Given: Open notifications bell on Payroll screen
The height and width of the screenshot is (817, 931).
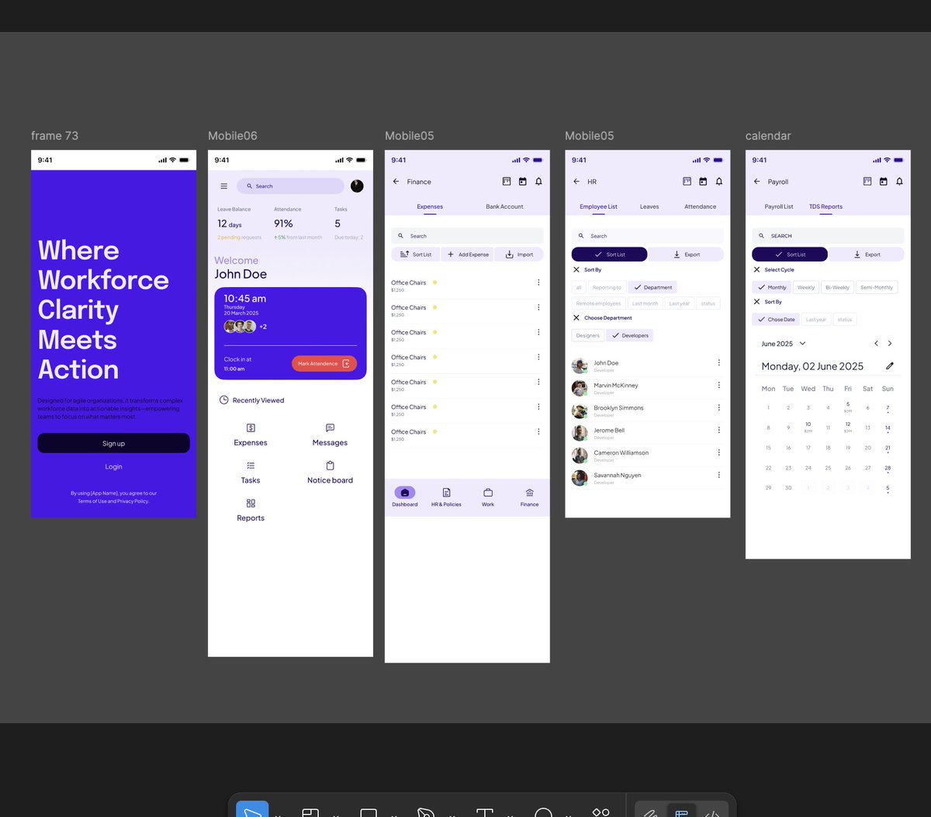Looking at the screenshot, I should click(x=899, y=182).
